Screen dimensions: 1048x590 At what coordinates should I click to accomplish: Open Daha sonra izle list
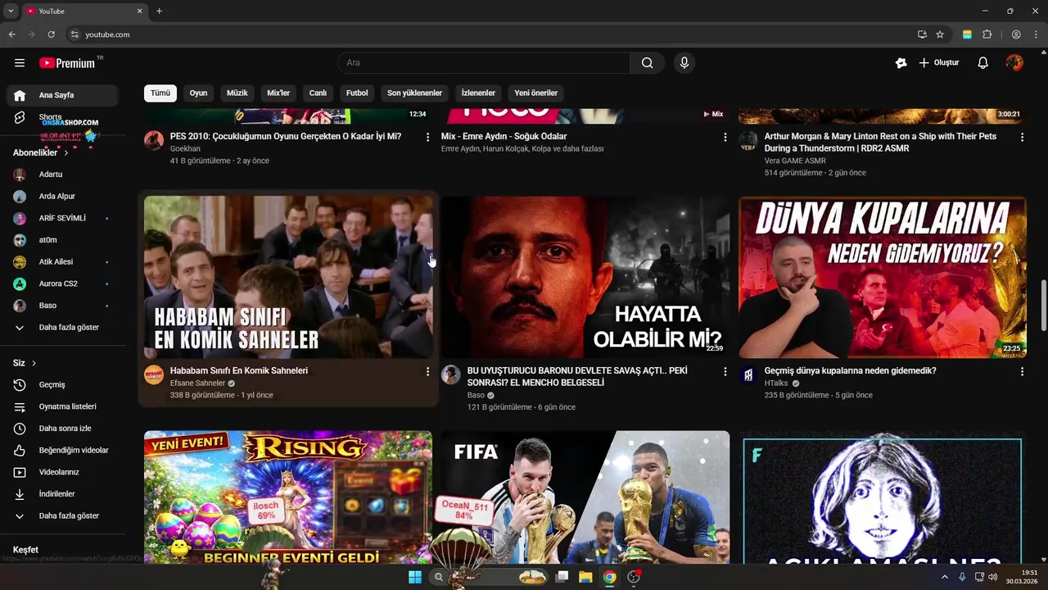click(63, 429)
